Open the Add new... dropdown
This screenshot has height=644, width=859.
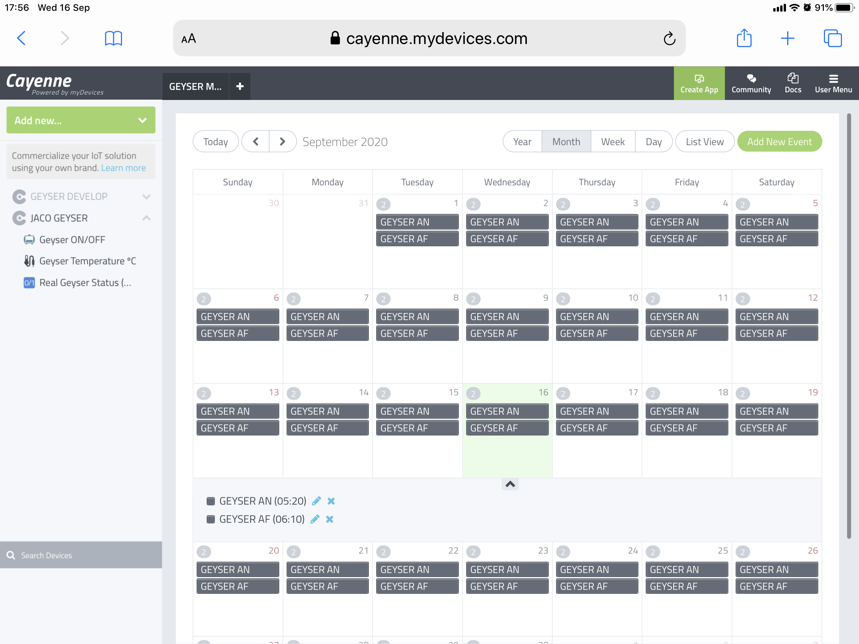(81, 120)
